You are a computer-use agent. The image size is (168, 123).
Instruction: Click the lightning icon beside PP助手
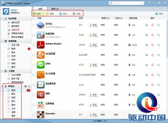point(26,86)
